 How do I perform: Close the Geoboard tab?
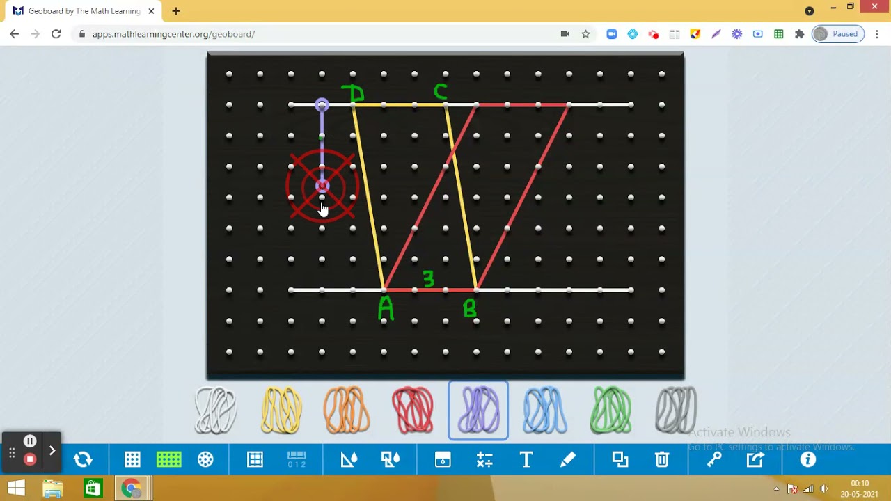151,11
